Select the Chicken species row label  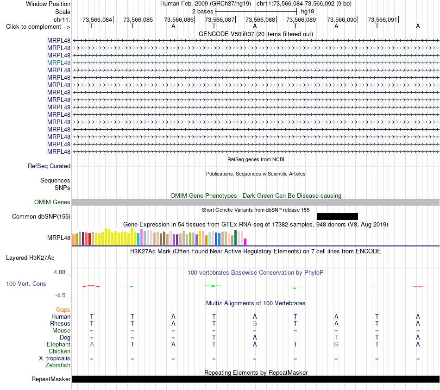59,351
